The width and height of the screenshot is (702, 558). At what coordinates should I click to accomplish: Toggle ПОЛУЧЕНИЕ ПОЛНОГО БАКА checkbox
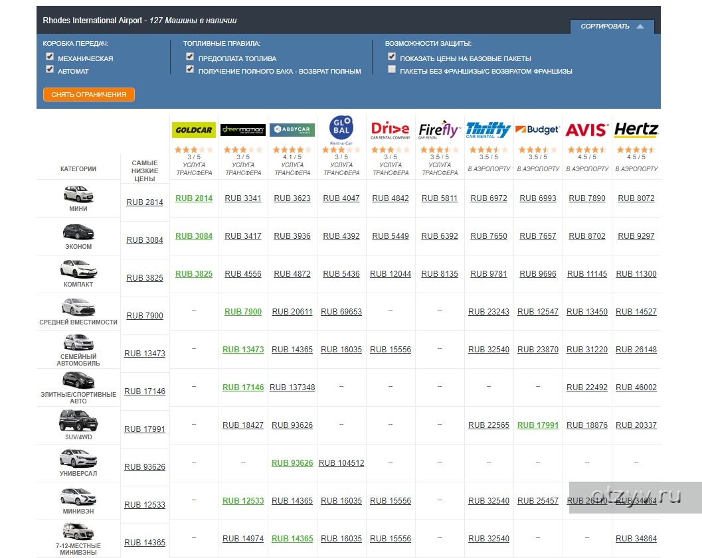point(190,69)
